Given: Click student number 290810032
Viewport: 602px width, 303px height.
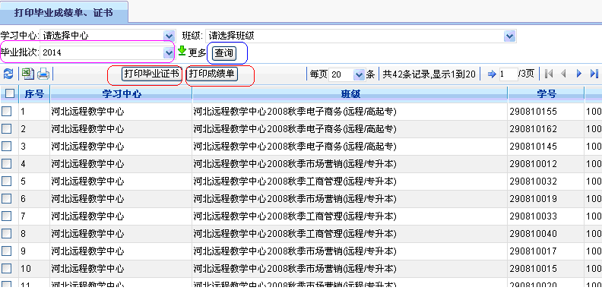Looking at the screenshot, I should [534, 181].
